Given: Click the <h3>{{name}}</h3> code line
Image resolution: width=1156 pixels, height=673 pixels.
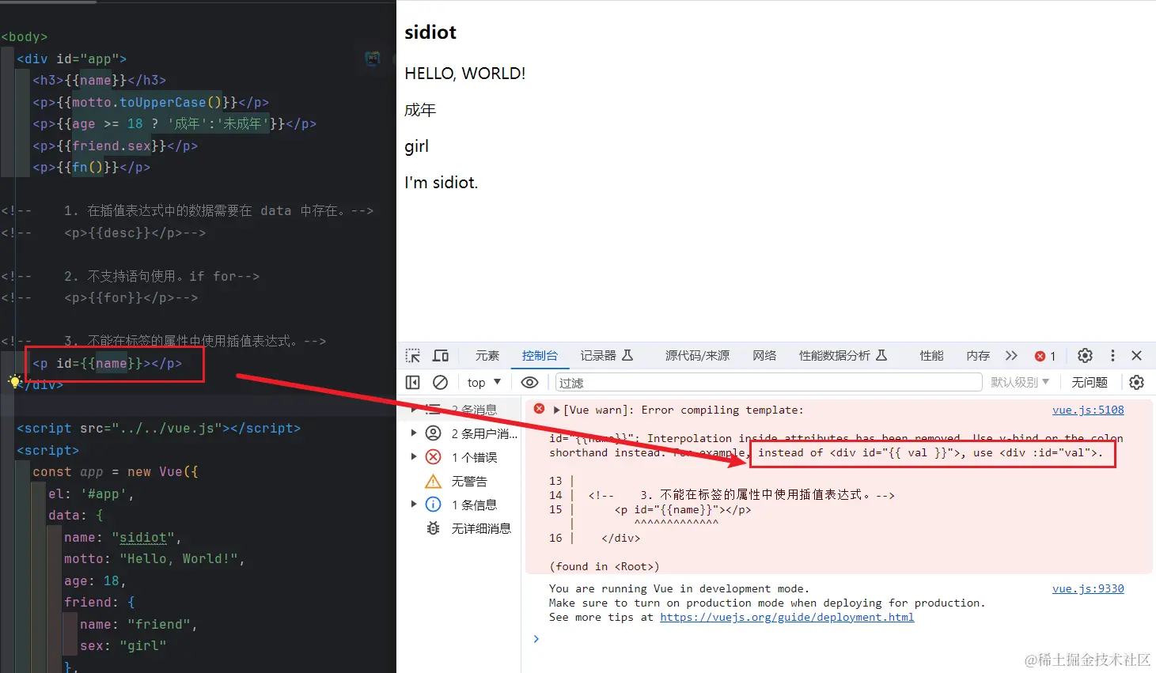Looking at the screenshot, I should coord(99,80).
